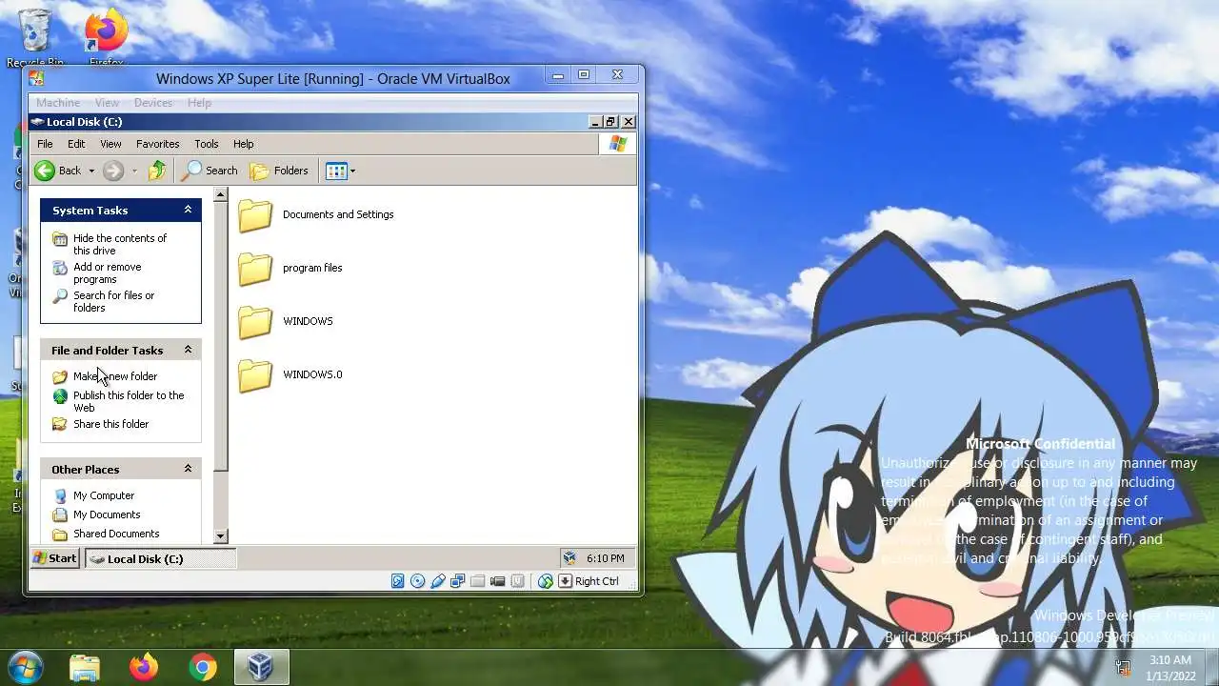Open VirtualBox Machine menu
This screenshot has height=686, width=1219.
point(58,102)
